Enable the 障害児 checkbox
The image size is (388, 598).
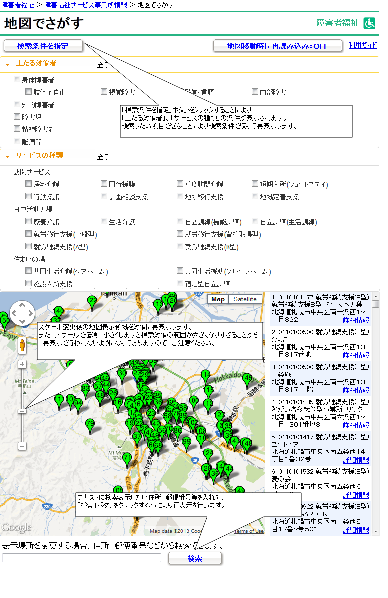coord(17,116)
